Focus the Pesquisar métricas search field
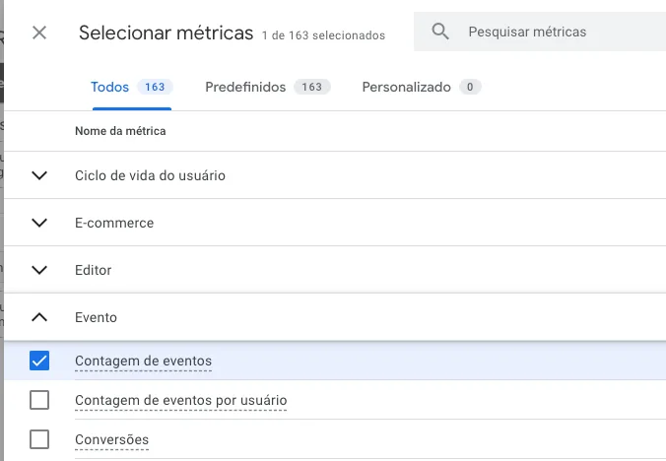Image resolution: width=666 pixels, height=461 pixels. point(552,33)
